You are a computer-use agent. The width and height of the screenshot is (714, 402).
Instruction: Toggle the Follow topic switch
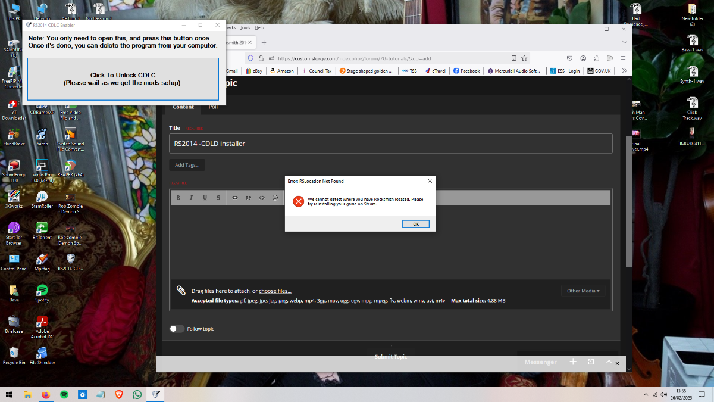(177, 329)
